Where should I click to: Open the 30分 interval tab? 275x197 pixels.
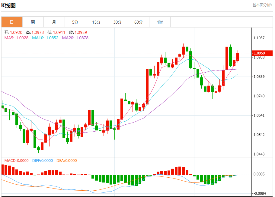117,22
